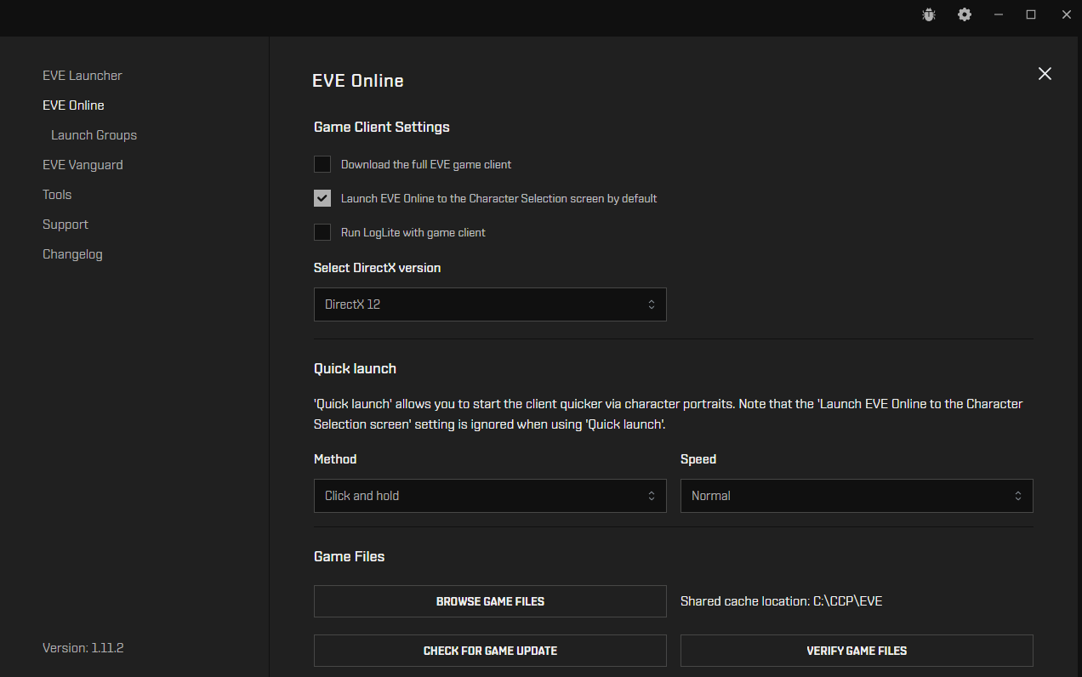Enable Download the full EVE game client
This screenshot has height=677, width=1082.
(322, 164)
